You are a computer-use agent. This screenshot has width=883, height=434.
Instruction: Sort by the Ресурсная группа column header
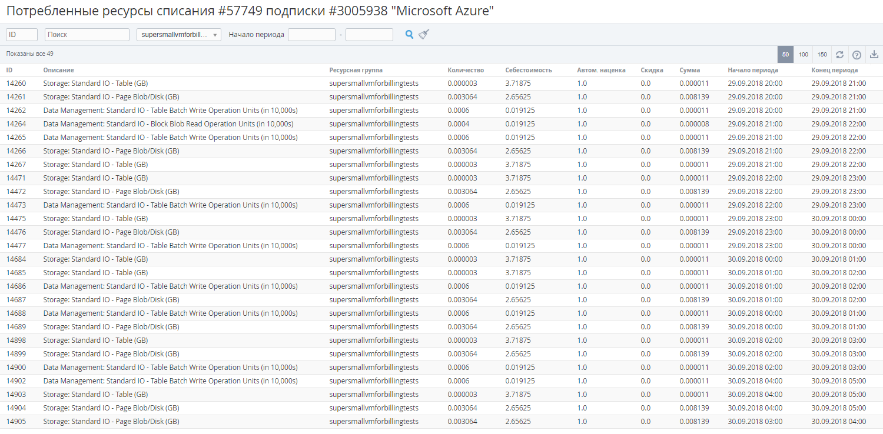click(x=356, y=70)
